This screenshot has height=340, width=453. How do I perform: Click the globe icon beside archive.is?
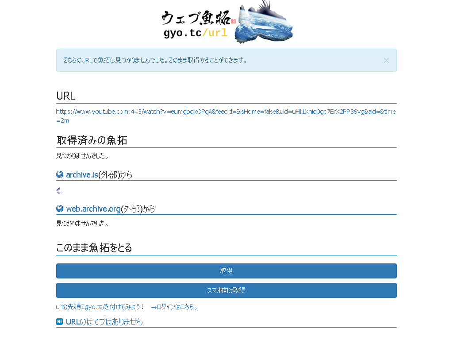click(x=60, y=174)
